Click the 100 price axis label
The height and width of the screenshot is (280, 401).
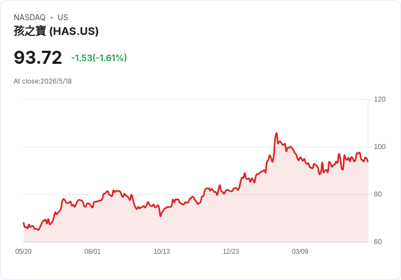[380, 147]
